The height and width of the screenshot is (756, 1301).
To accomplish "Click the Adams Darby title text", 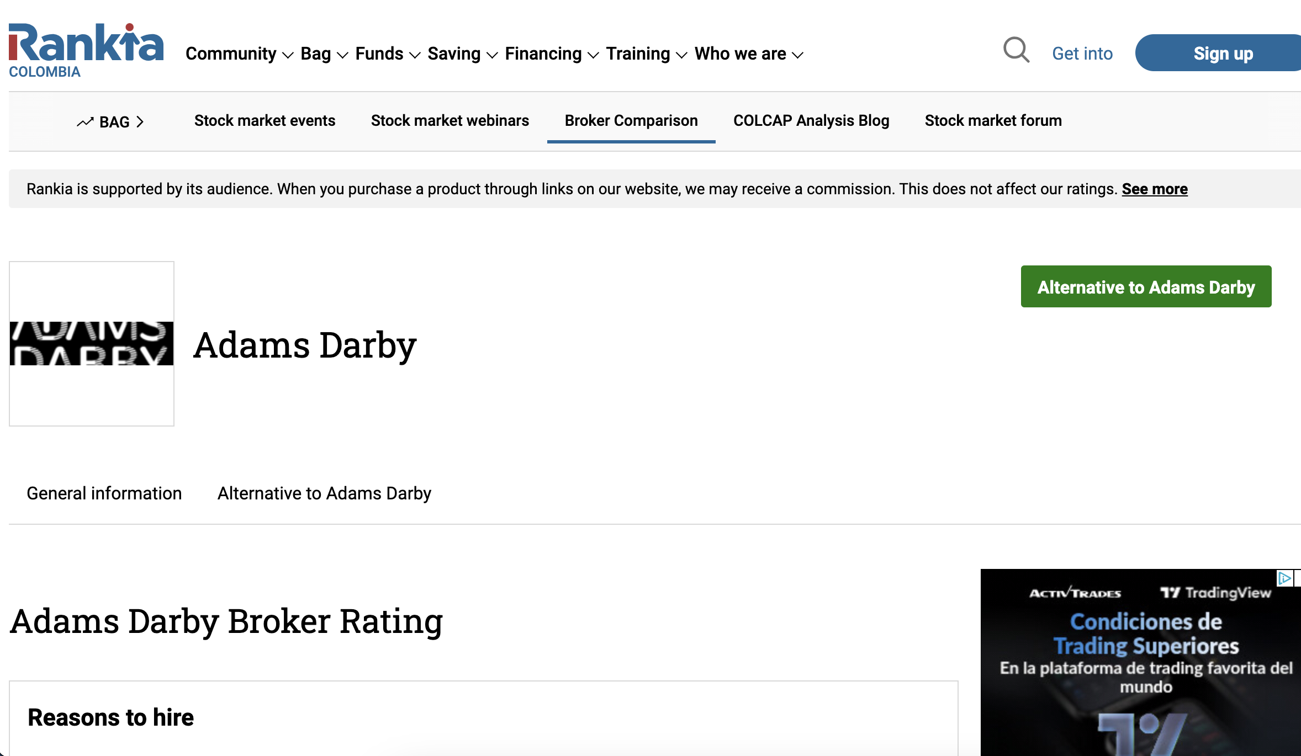I will (x=305, y=345).
